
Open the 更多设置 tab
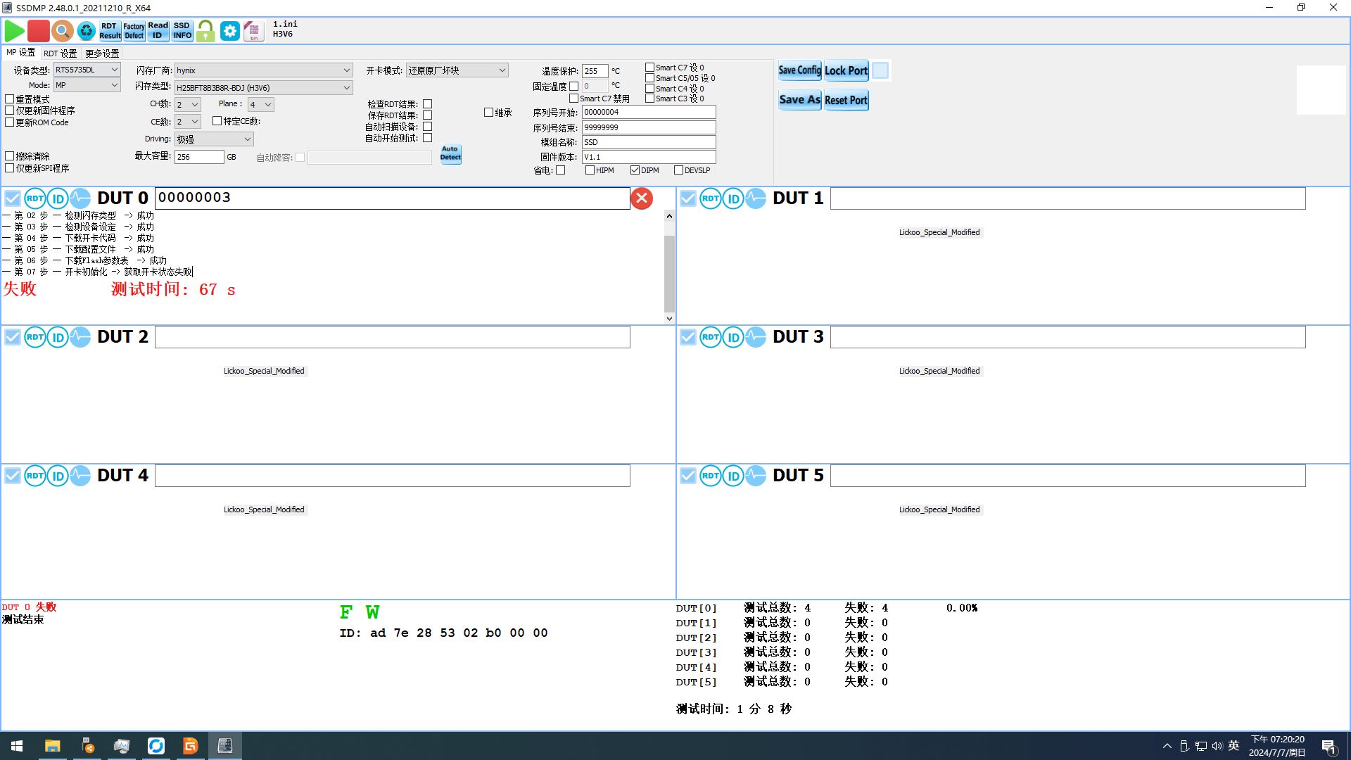[x=102, y=53]
